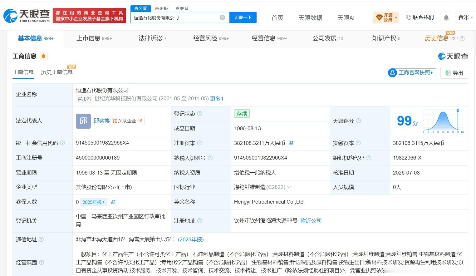Expand 2025年报 insured count selector
This screenshot has width=476, height=276.
pos(93,202)
